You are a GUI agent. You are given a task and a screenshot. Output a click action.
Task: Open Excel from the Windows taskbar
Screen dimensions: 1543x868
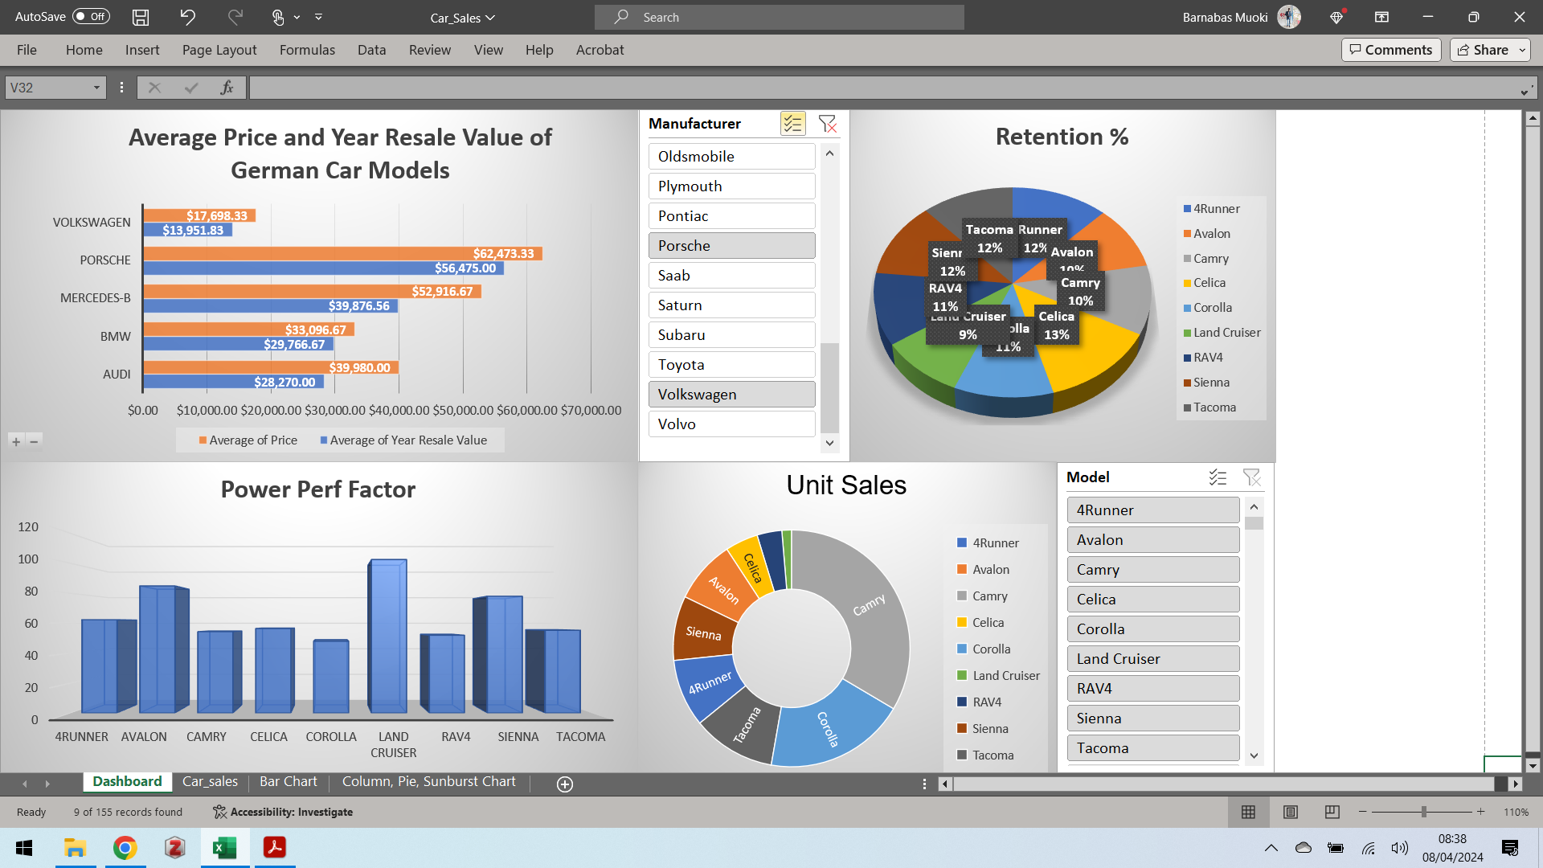click(224, 848)
